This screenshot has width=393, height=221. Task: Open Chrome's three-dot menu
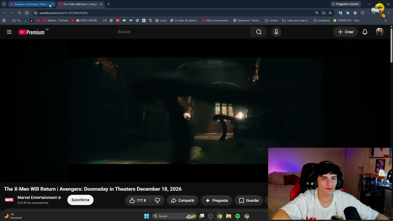click(388, 13)
